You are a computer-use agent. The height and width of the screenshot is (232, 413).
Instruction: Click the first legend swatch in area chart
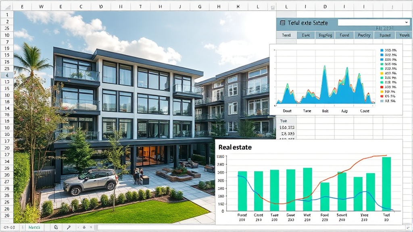point(382,50)
